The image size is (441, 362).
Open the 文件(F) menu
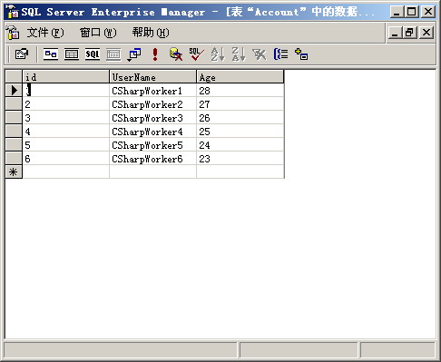(x=45, y=33)
